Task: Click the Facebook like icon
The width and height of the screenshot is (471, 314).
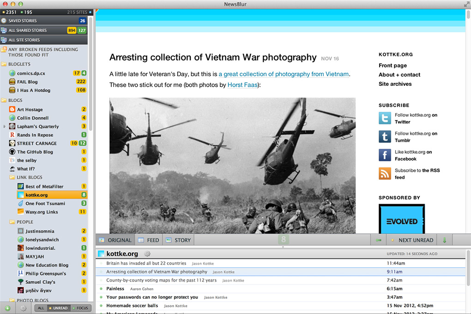Action: tap(385, 155)
